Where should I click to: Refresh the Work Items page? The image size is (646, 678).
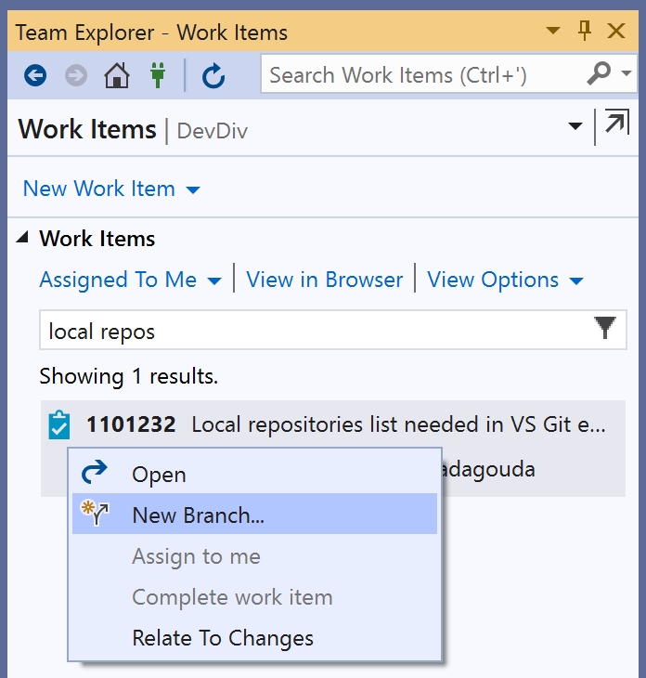pos(213,75)
